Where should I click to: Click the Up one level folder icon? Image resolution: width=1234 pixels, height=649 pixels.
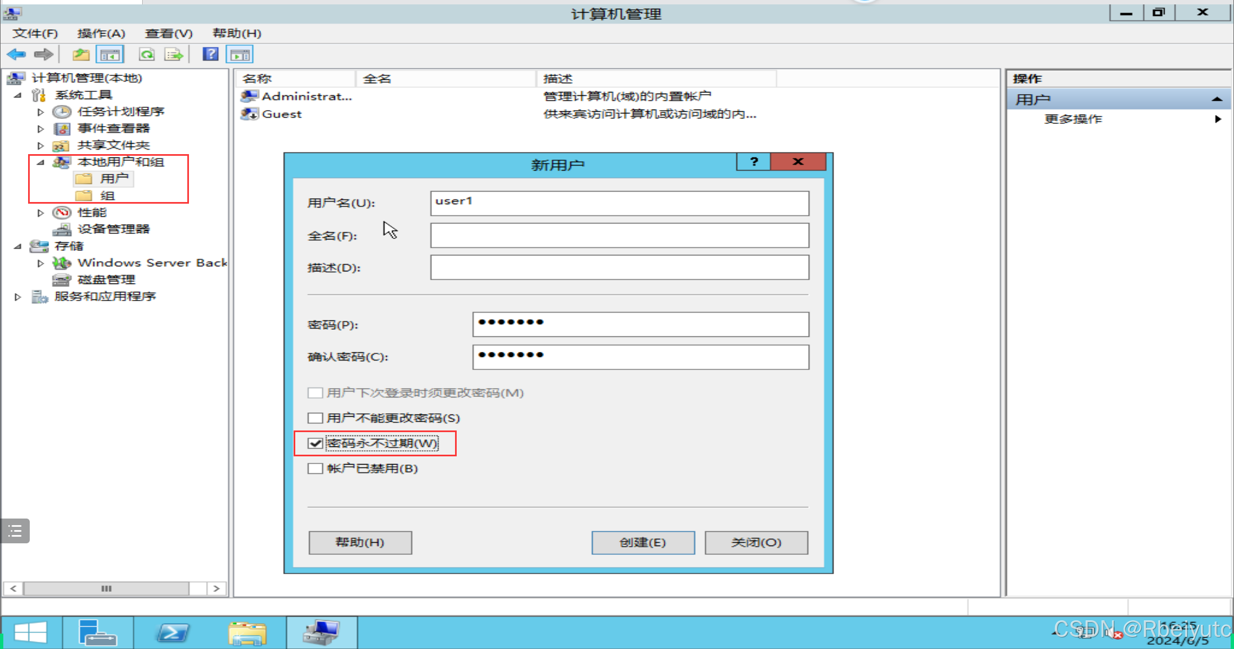click(81, 54)
